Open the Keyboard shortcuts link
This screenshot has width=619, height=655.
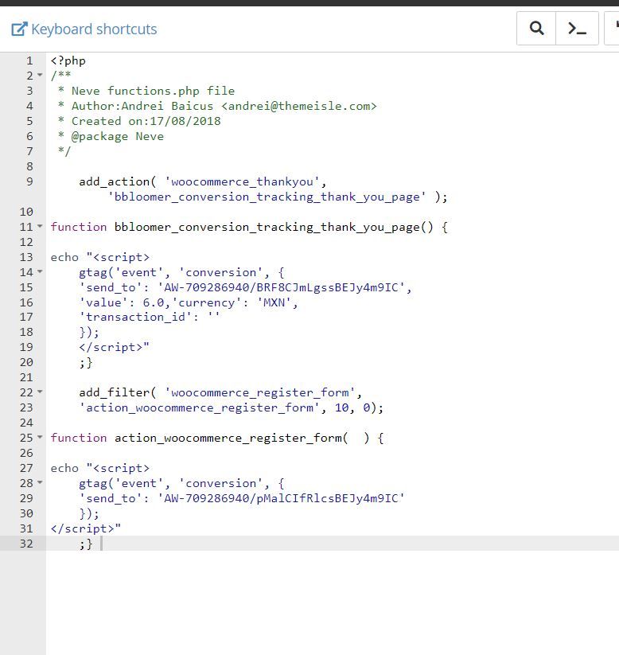coord(84,29)
